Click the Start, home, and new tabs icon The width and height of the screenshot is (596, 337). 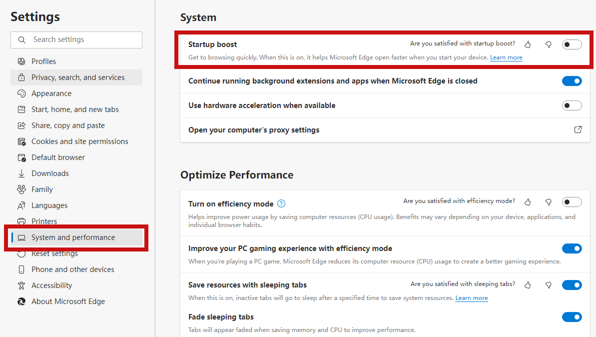pyautogui.click(x=21, y=109)
